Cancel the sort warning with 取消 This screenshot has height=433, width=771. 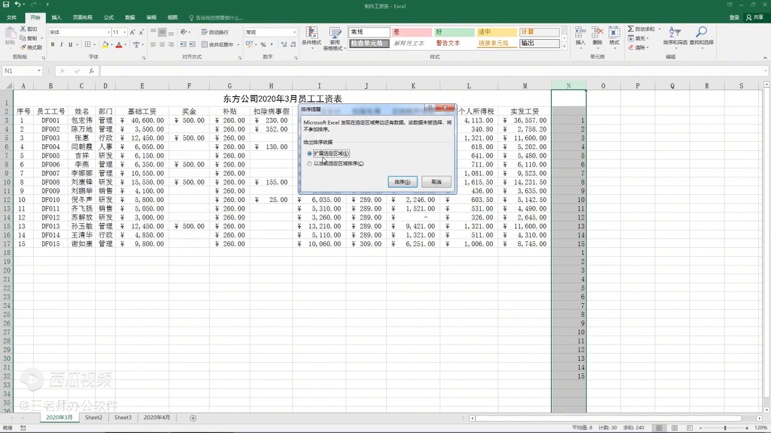(x=437, y=182)
